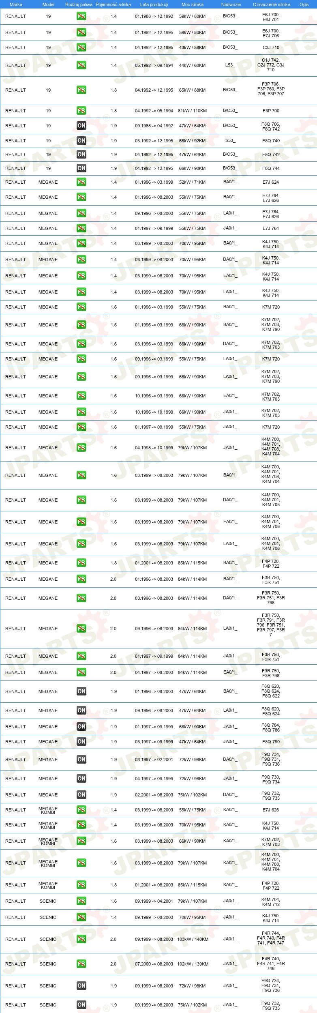Click the ON diesel icon for engine F8Q 744
The image size is (317, 1013).
point(81,168)
